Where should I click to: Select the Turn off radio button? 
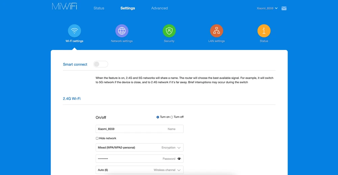[x=172, y=117]
